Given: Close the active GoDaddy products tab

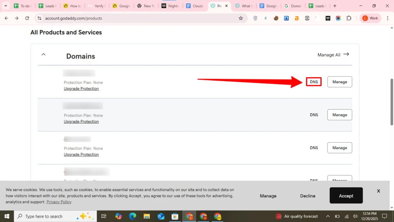Looking at the screenshot, I should (x=226, y=6).
